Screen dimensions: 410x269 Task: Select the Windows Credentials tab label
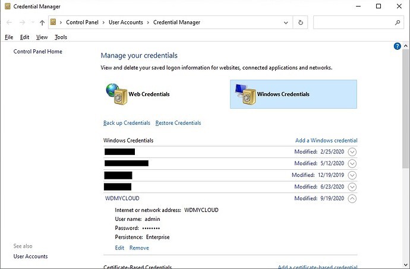pos(283,94)
